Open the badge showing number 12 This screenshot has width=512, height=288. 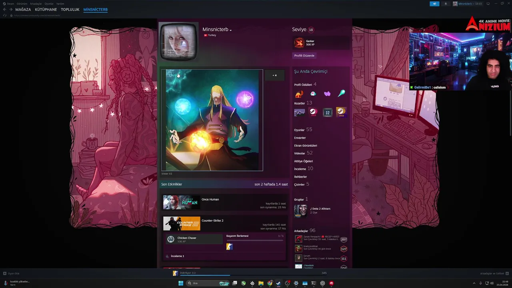click(327, 113)
